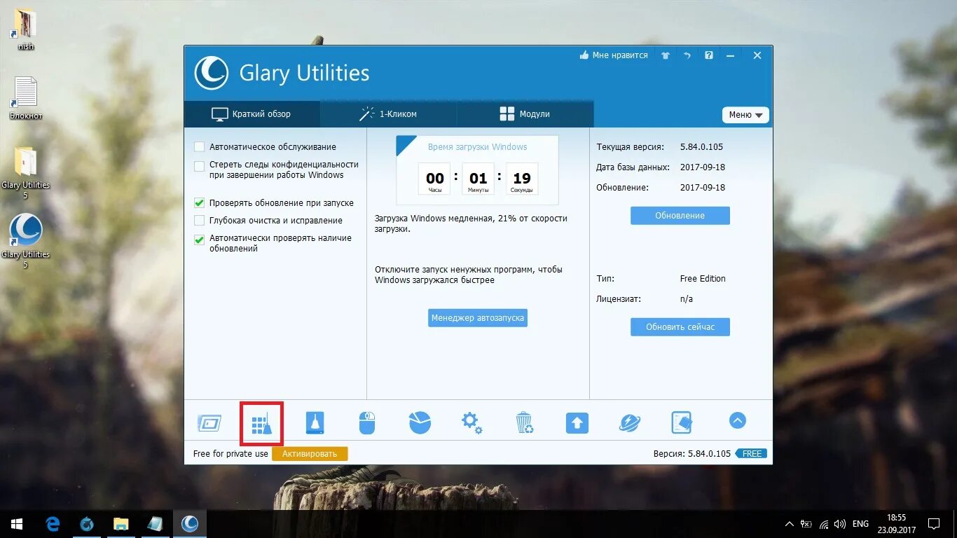Click the Glary Utilities taskbar button
Screen dimensions: 957x538
pos(189,523)
